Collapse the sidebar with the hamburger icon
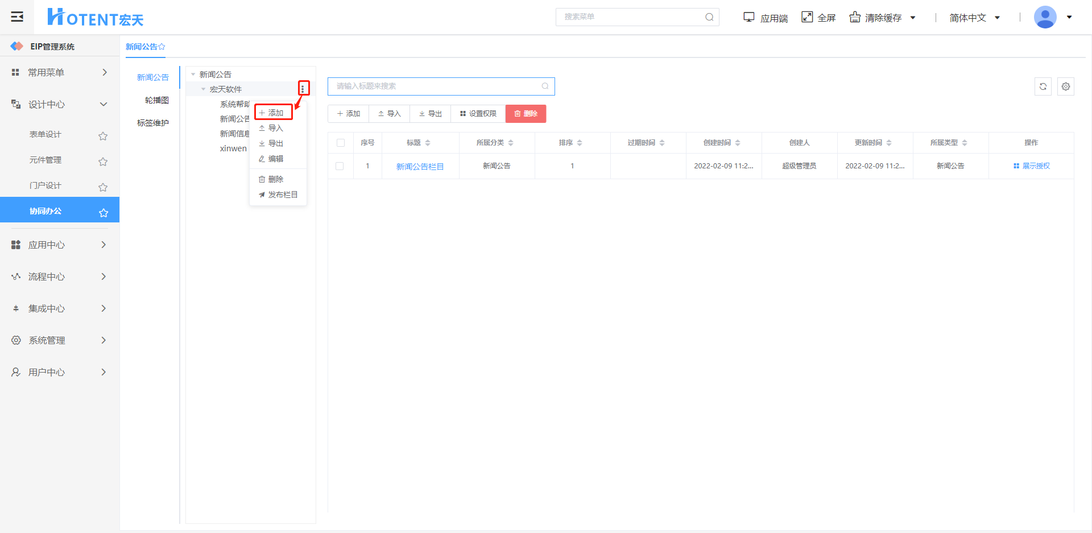 17,17
